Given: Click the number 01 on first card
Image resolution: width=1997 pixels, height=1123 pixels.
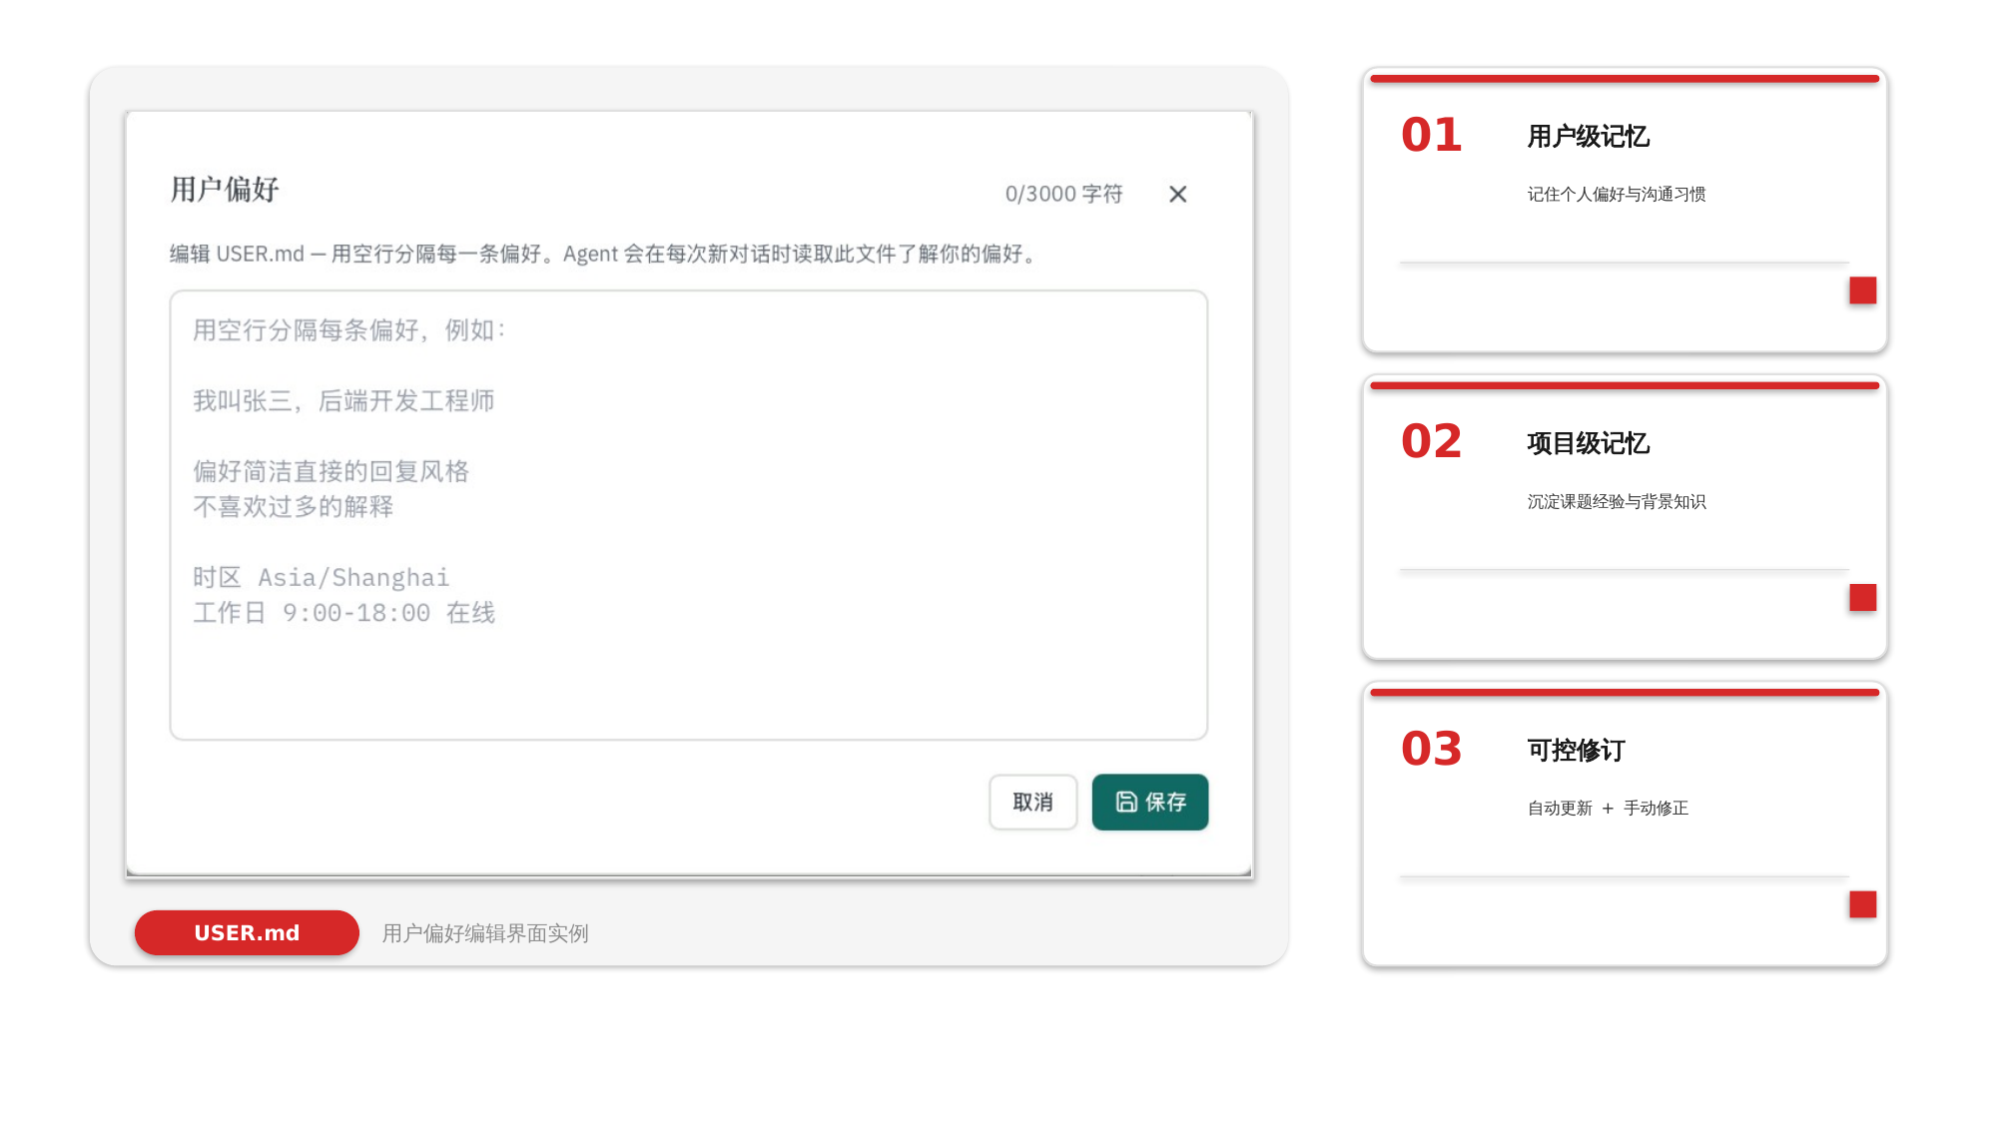Looking at the screenshot, I should tap(1431, 135).
